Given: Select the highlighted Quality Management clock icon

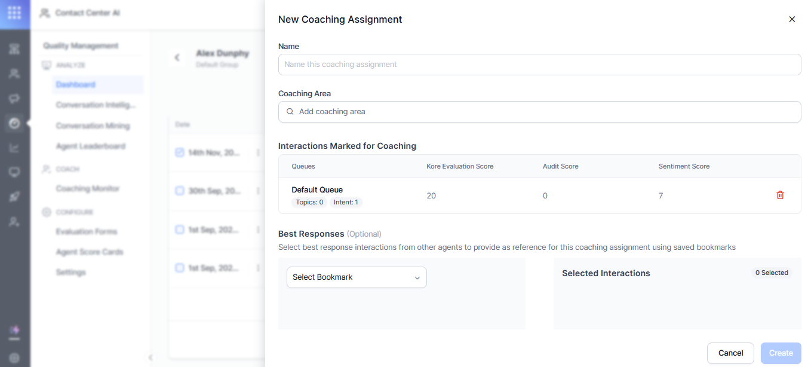Looking at the screenshot, I should pos(14,123).
